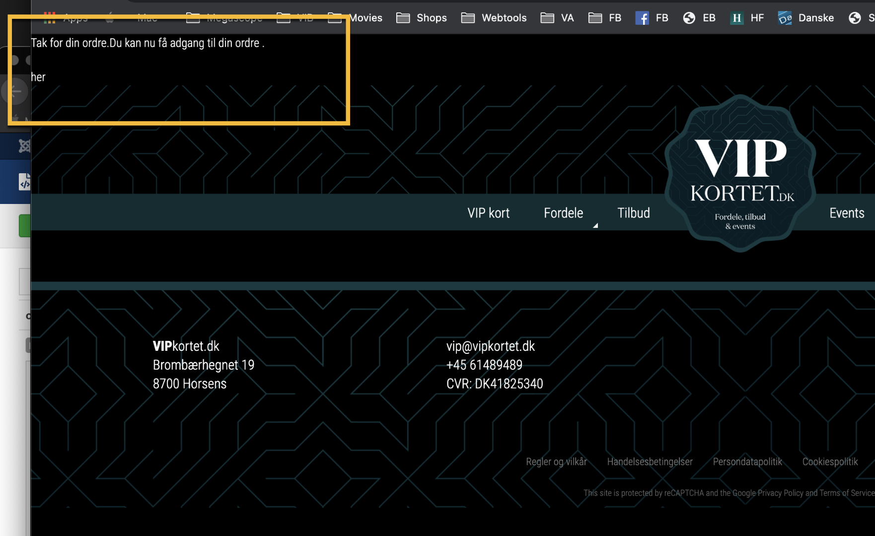875x536 pixels.
Task: Go to the VIP kort page
Action: pyautogui.click(x=489, y=213)
